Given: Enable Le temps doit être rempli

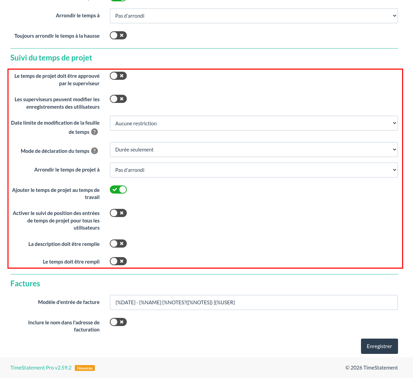Looking at the screenshot, I should coord(118,261).
